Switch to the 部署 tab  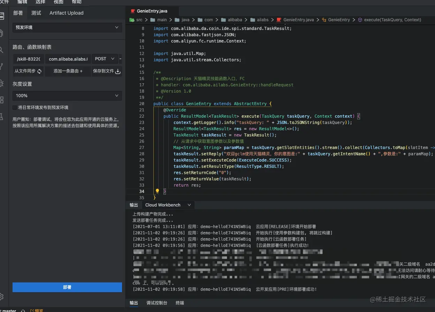click(x=18, y=13)
